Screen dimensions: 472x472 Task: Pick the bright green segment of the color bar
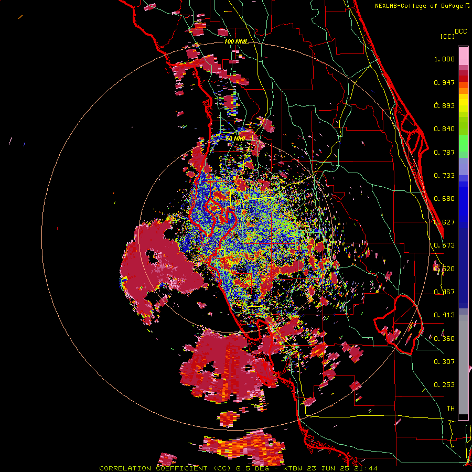(463, 143)
